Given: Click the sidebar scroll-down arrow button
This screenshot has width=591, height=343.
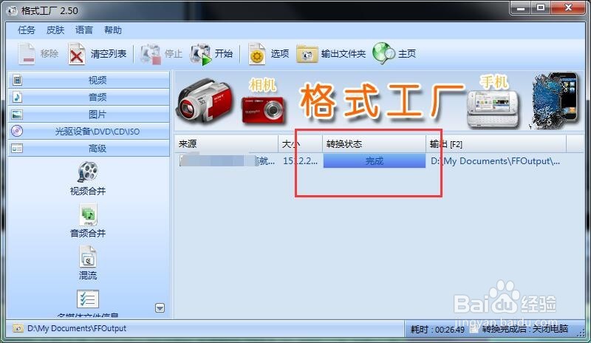Looking at the screenshot, I should [160, 308].
